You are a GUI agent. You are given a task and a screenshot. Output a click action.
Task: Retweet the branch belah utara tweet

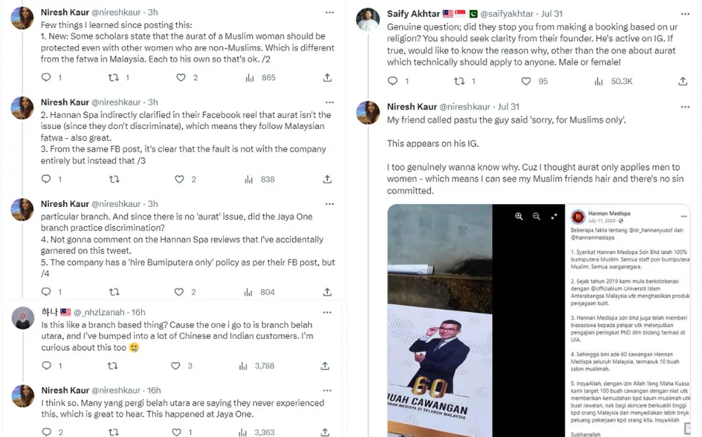(x=112, y=365)
